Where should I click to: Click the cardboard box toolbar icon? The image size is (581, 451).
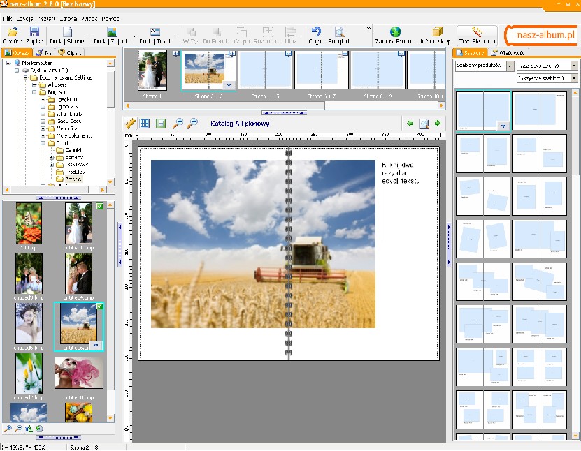point(437,35)
